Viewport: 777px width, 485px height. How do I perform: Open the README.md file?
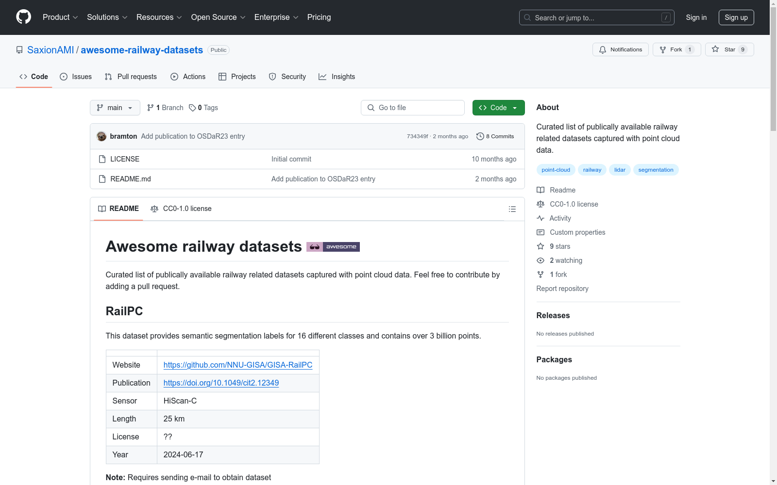[131, 179]
